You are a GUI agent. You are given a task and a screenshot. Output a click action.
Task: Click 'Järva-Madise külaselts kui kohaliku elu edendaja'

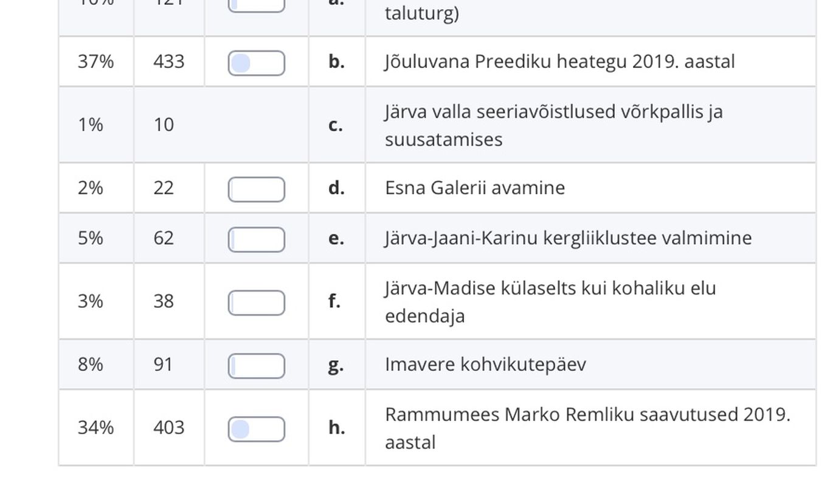[x=550, y=301]
